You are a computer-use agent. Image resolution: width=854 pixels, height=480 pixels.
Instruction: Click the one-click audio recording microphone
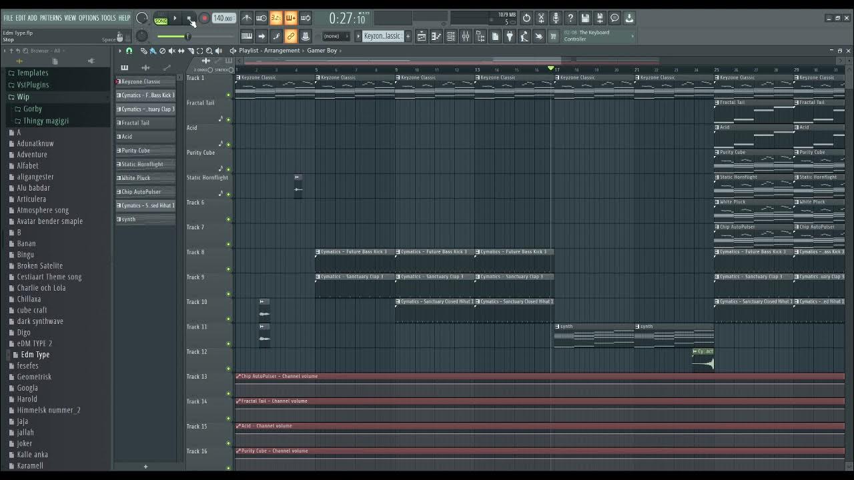pyautogui.click(x=556, y=18)
